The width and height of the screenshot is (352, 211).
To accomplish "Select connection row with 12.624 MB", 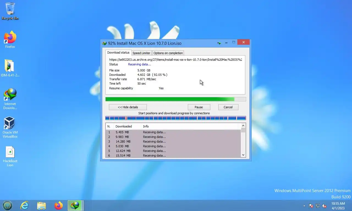I will click(173, 151).
